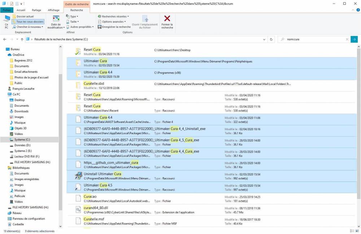Switch to large icons view in the status bar
This screenshot has height=234, width=361.
click(x=357, y=231)
